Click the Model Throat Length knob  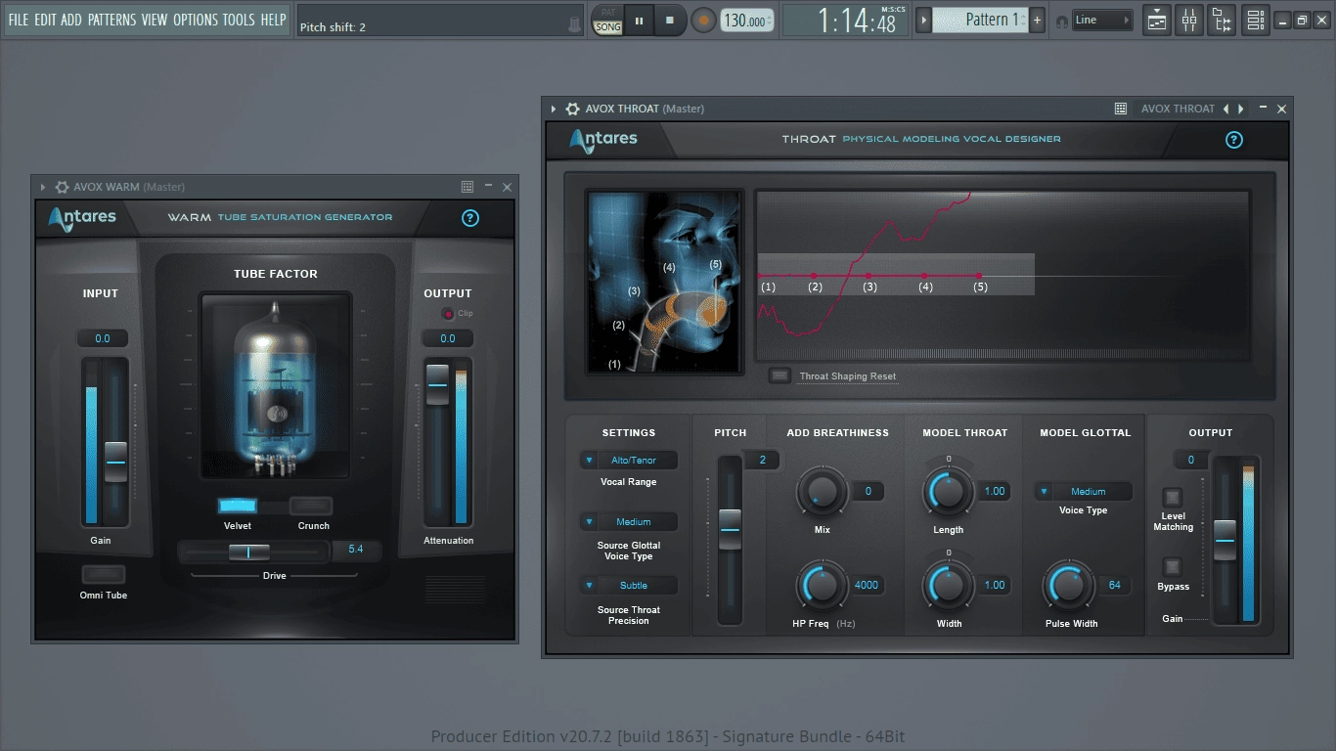949,492
